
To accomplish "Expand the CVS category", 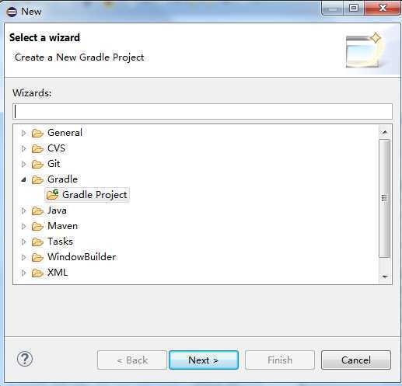I will coord(23,148).
